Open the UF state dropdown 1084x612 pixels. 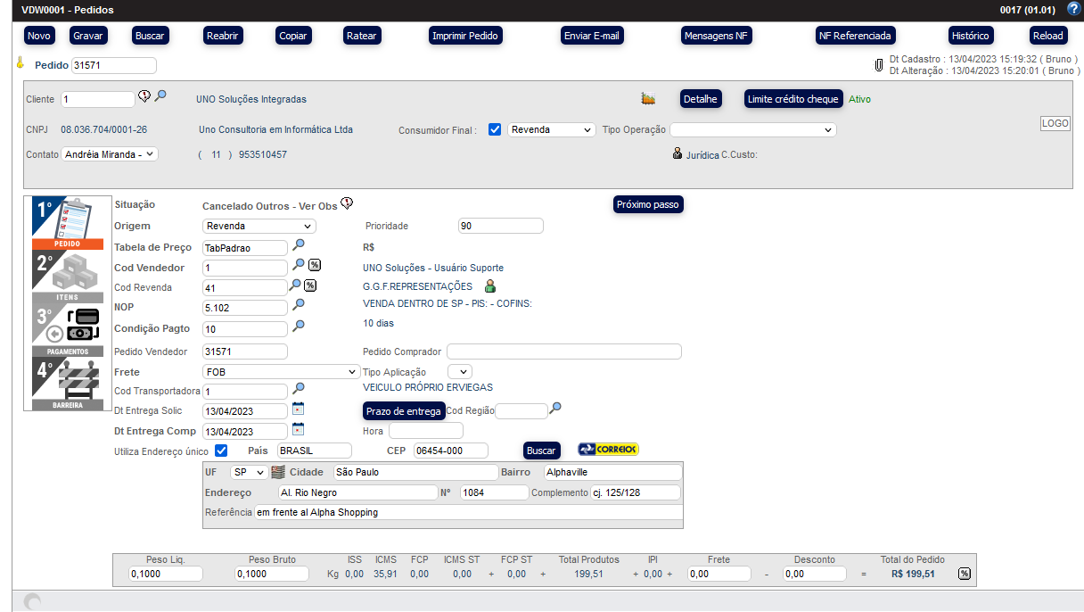coord(249,472)
